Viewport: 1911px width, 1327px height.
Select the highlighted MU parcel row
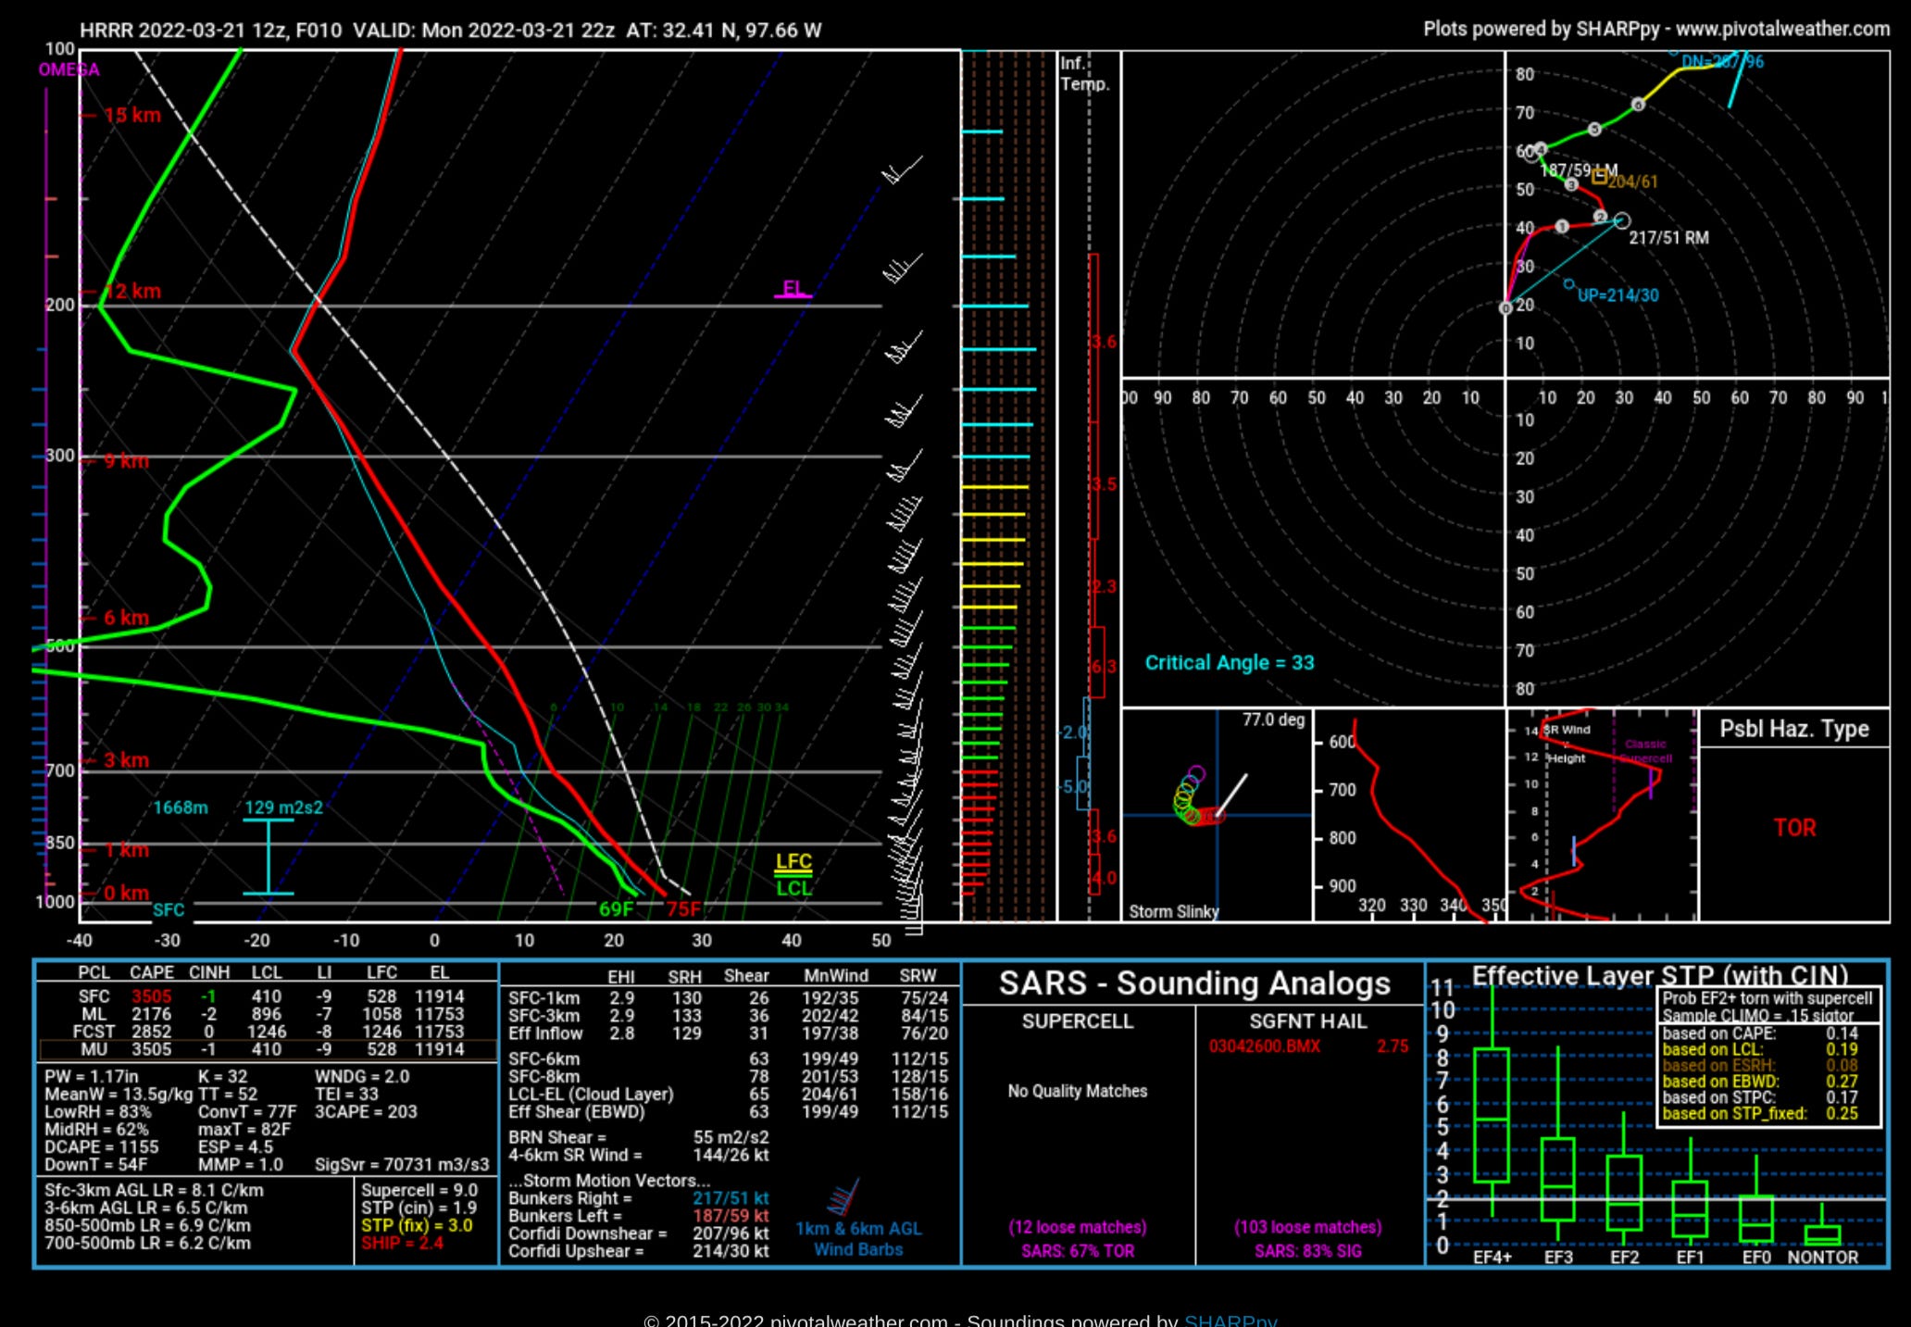tap(267, 1050)
